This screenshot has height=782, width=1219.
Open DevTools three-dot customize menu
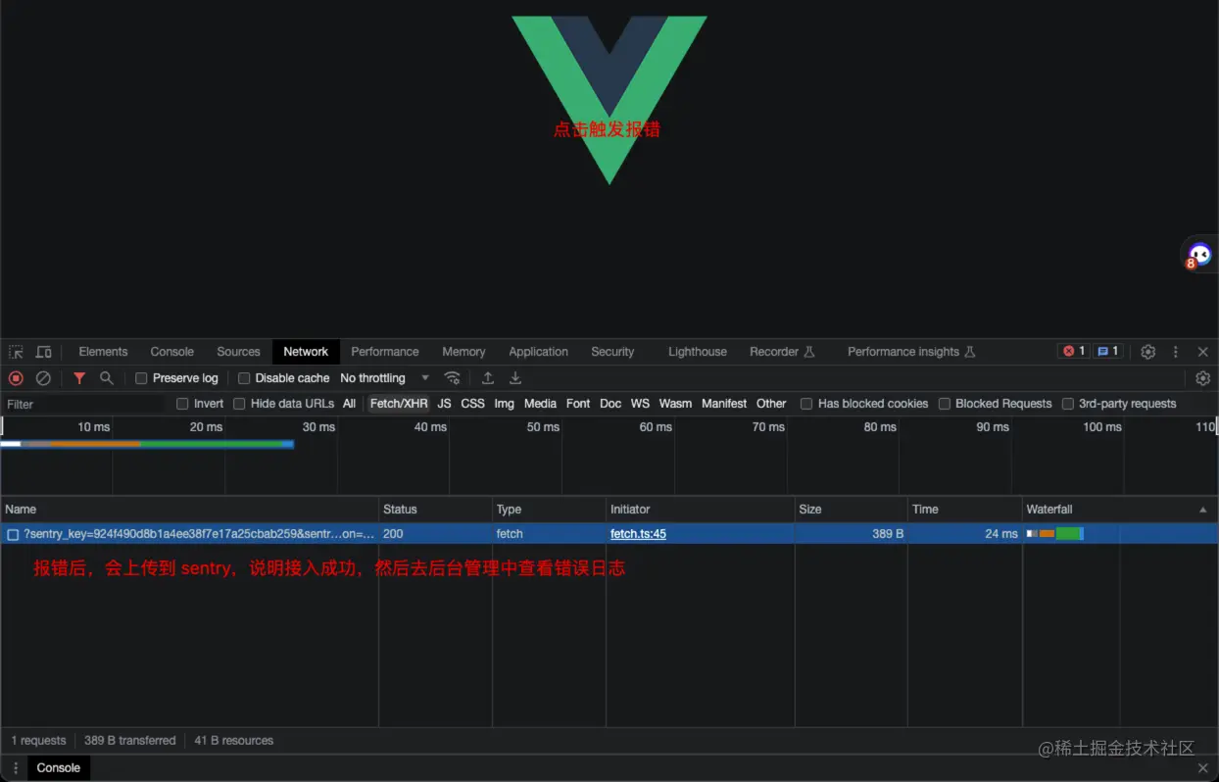tap(1176, 352)
